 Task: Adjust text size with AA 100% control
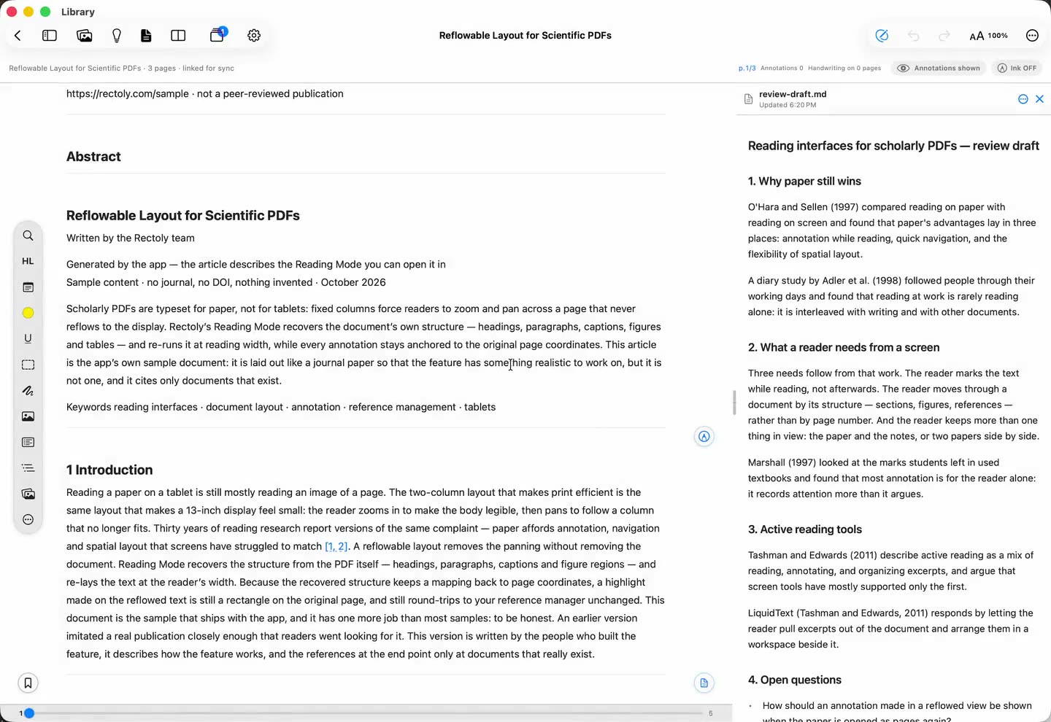coord(988,35)
